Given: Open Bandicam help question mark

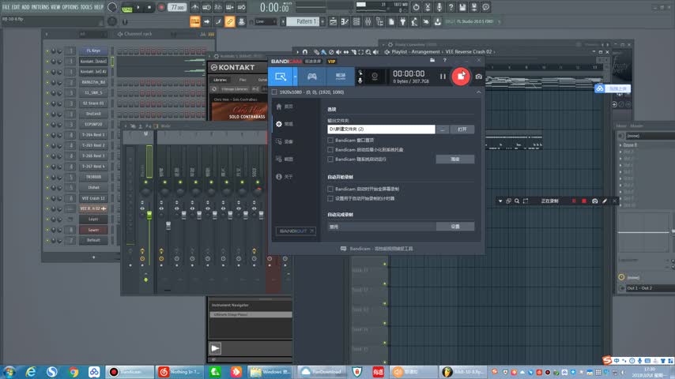Looking at the screenshot, I should (445, 61).
